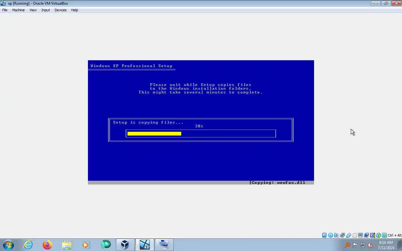402x251 pixels.
Task: Restore down the VirtualBox VM window
Action: click(x=385, y=3)
